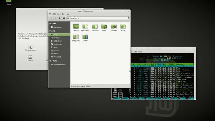Select Documents in Places sidebar
The width and height of the screenshot is (215, 121).
point(59,44)
